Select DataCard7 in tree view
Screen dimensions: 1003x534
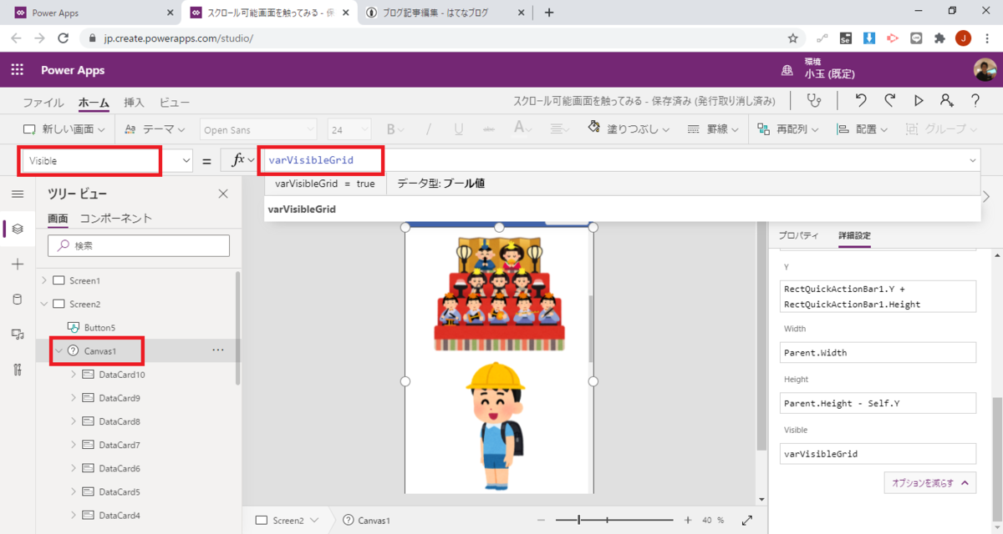120,445
